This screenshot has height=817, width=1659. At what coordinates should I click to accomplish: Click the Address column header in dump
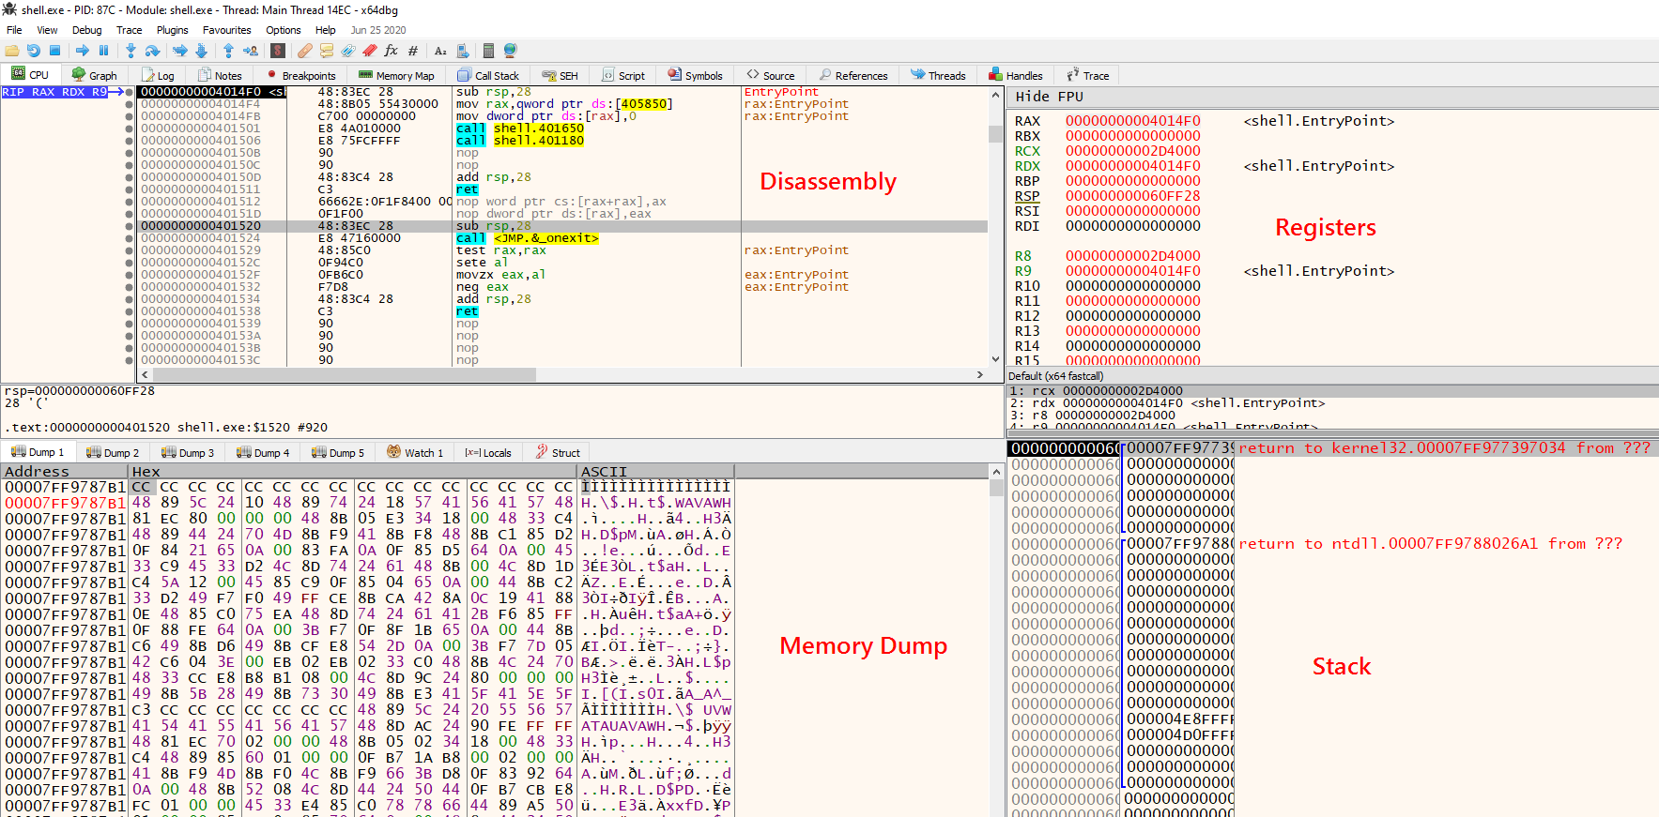64,472
